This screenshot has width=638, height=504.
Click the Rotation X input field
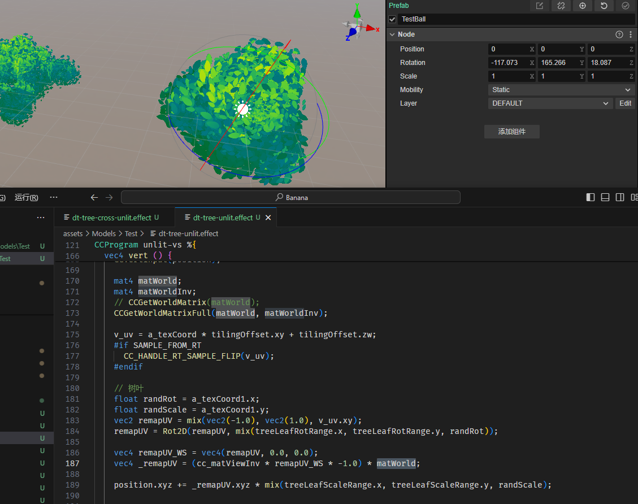pyautogui.click(x=508, y=63)
